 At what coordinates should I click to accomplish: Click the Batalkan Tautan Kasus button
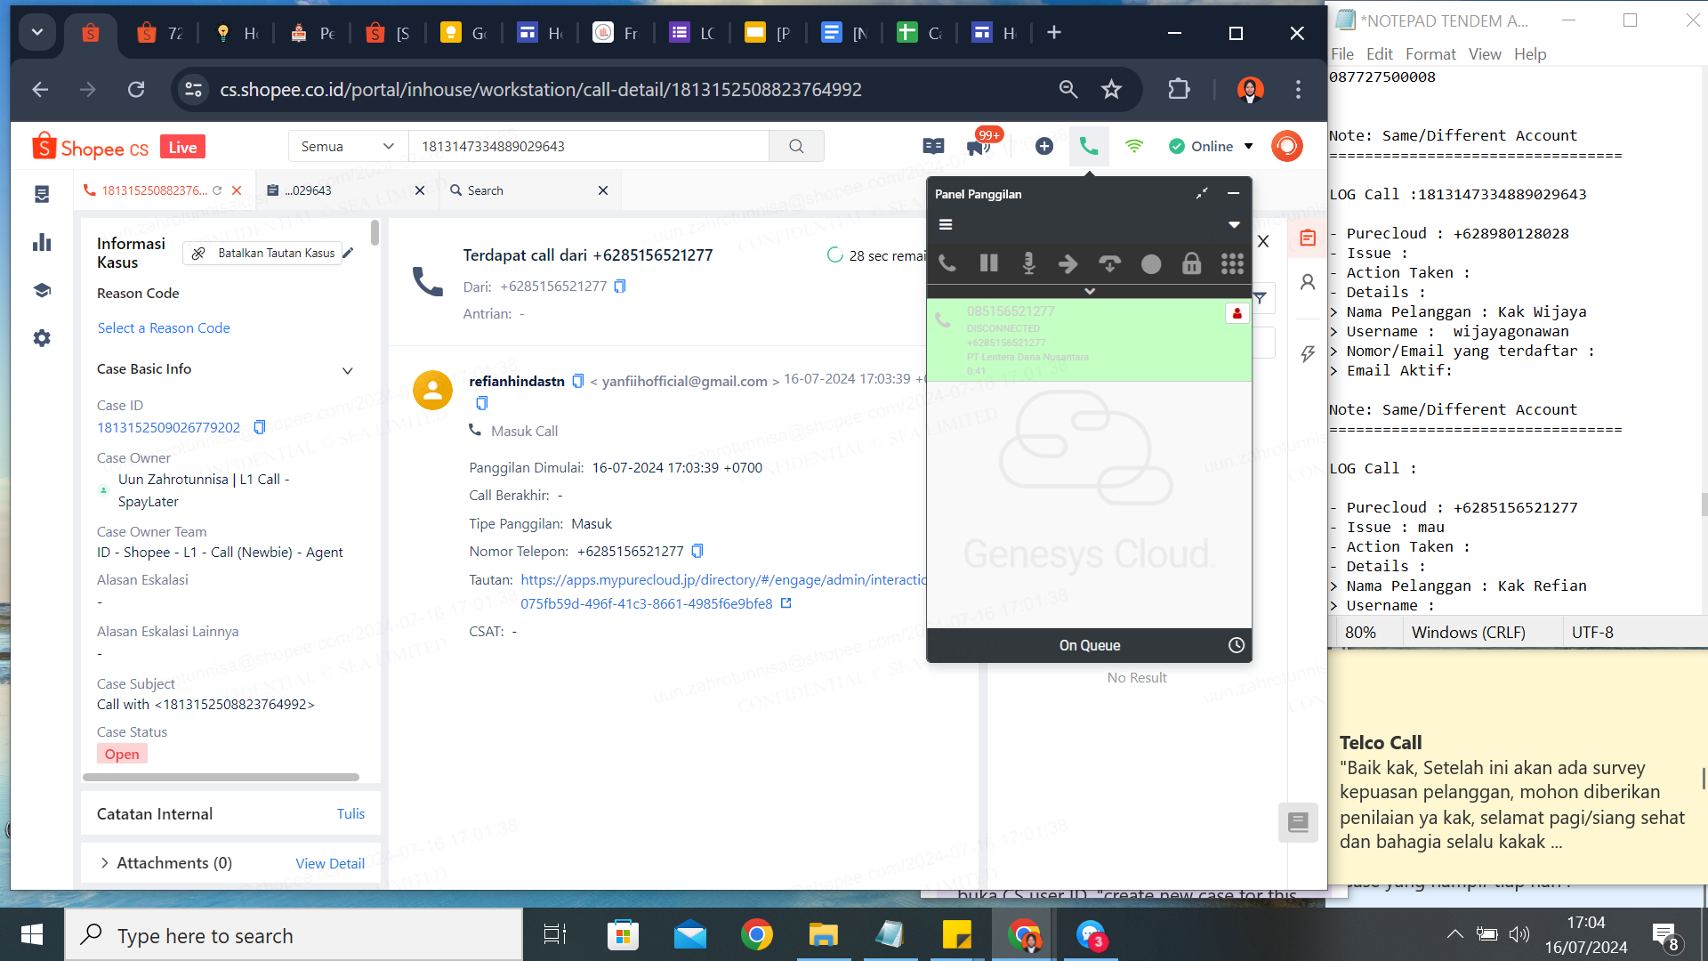point(264,254)
